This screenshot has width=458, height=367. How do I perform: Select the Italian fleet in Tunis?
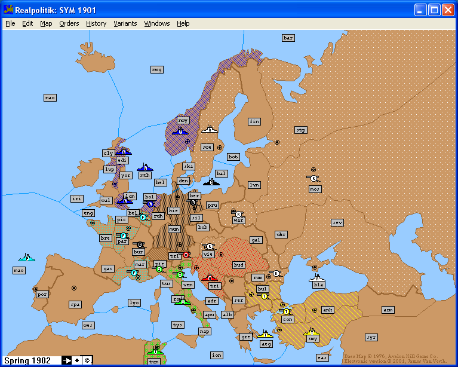coord(155,351)
